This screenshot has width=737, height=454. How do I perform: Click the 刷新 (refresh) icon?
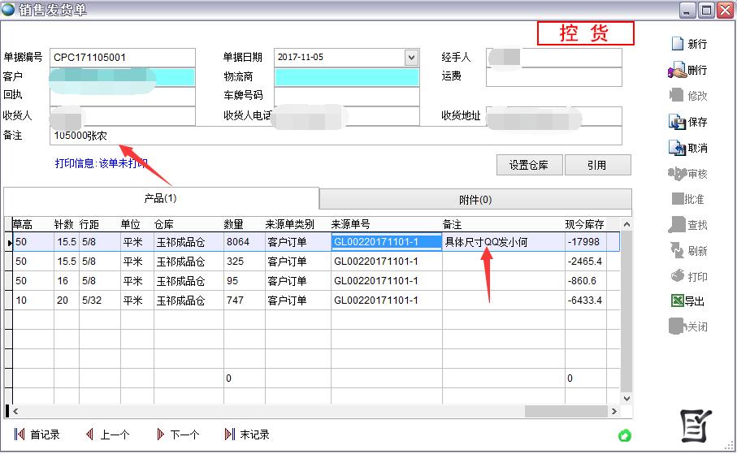click(677, 250)
